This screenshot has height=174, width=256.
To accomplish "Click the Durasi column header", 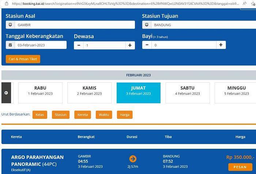I will (x=132, y=137).
